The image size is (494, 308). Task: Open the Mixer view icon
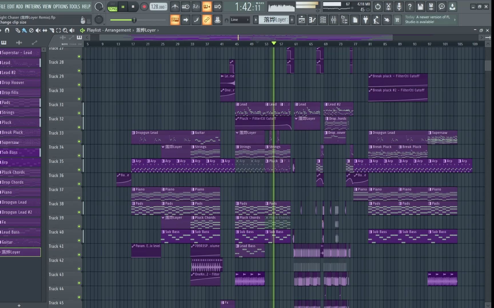(x=334, y=20)
